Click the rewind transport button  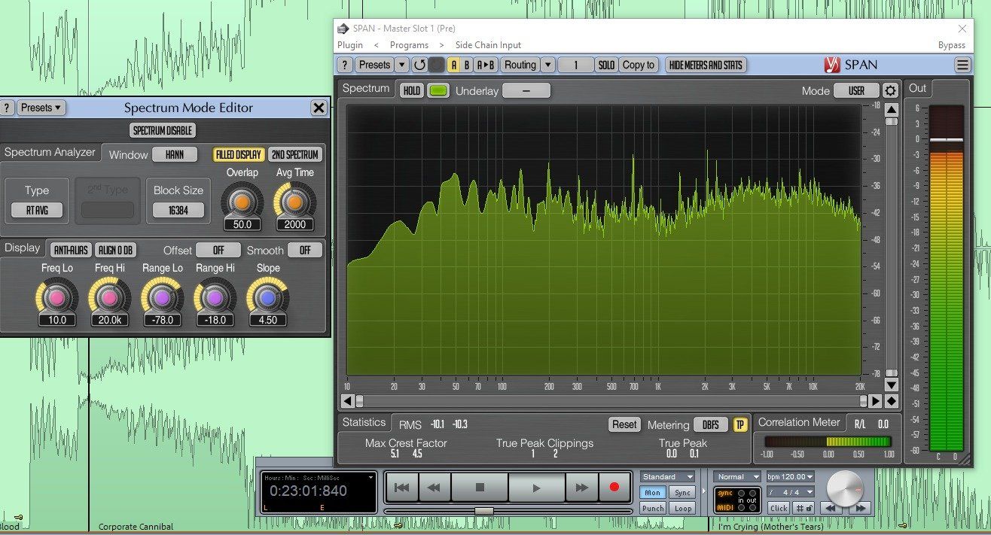[434, 488]
